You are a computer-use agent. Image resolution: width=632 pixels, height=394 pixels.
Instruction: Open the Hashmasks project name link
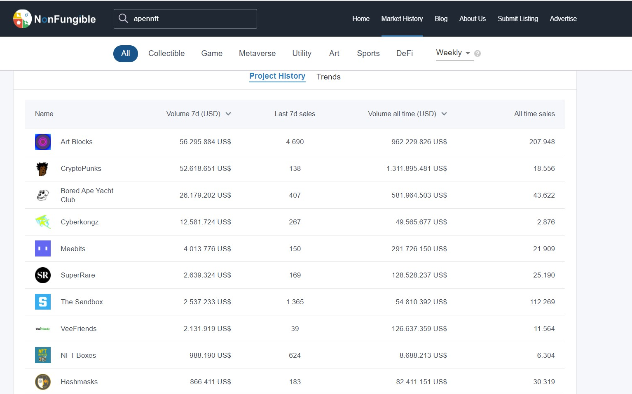coord(79,382)
